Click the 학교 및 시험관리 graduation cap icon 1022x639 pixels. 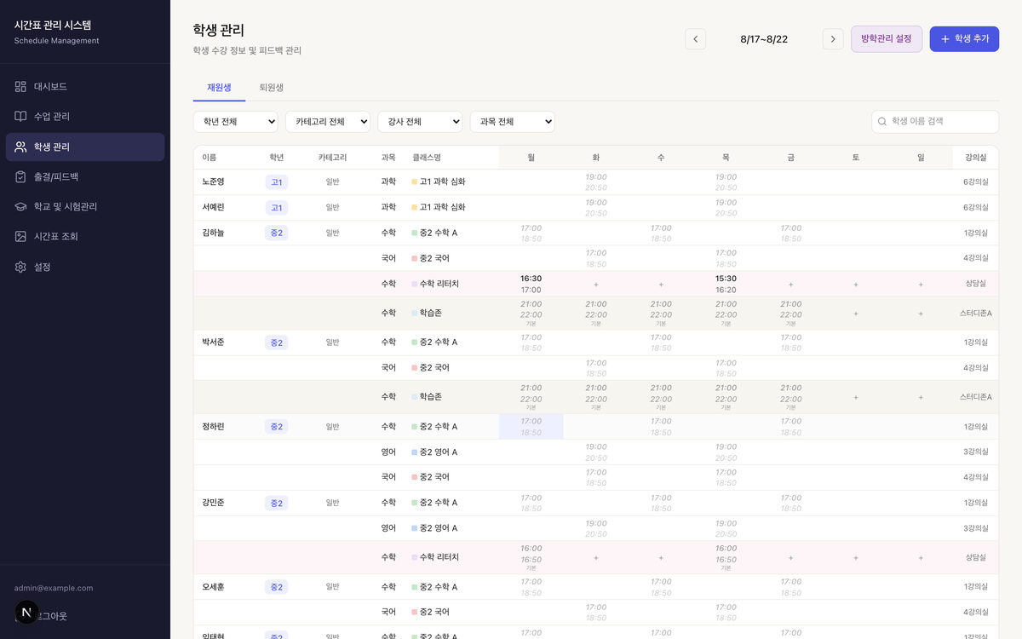[x=20, y=207]
